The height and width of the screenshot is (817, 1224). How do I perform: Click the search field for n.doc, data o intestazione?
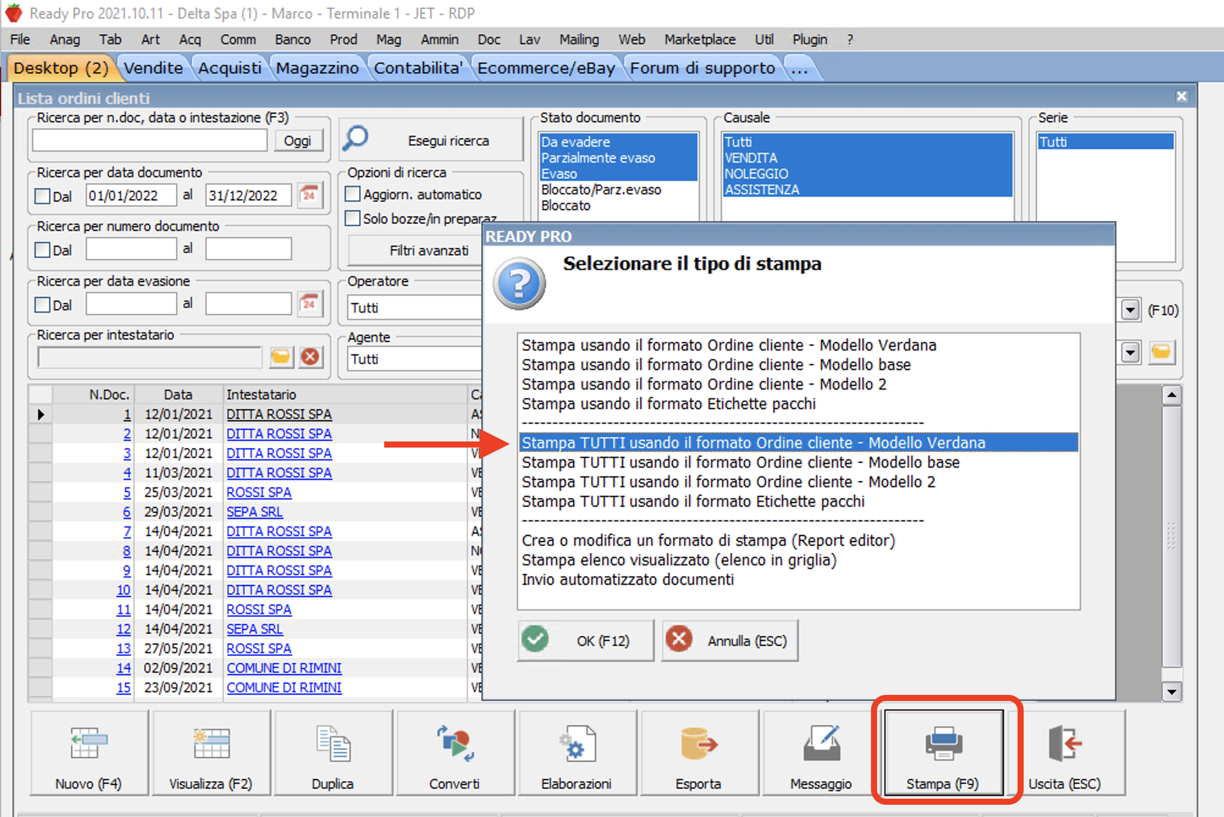pos(150,140)
